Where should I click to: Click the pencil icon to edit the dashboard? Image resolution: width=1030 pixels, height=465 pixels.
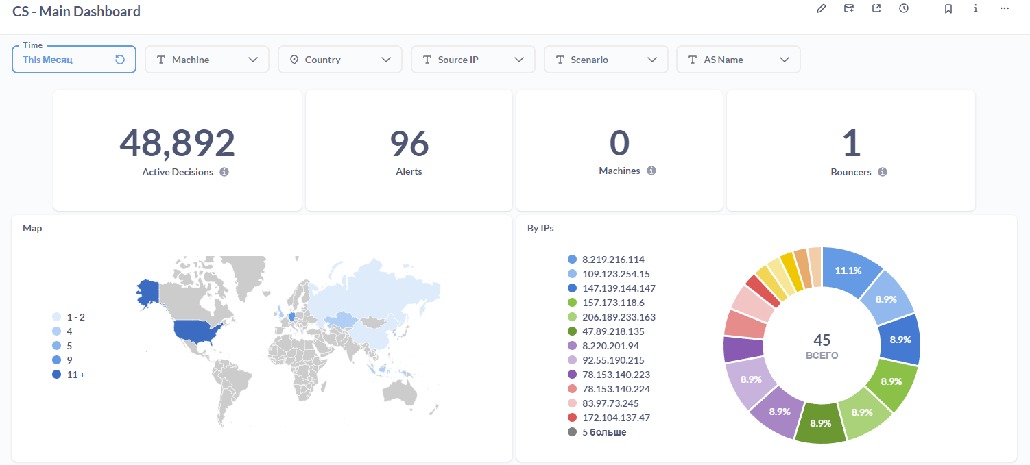[822, 8]
